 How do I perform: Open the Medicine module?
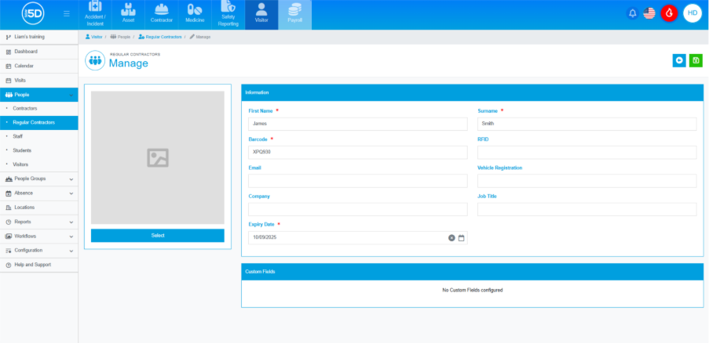195,15
